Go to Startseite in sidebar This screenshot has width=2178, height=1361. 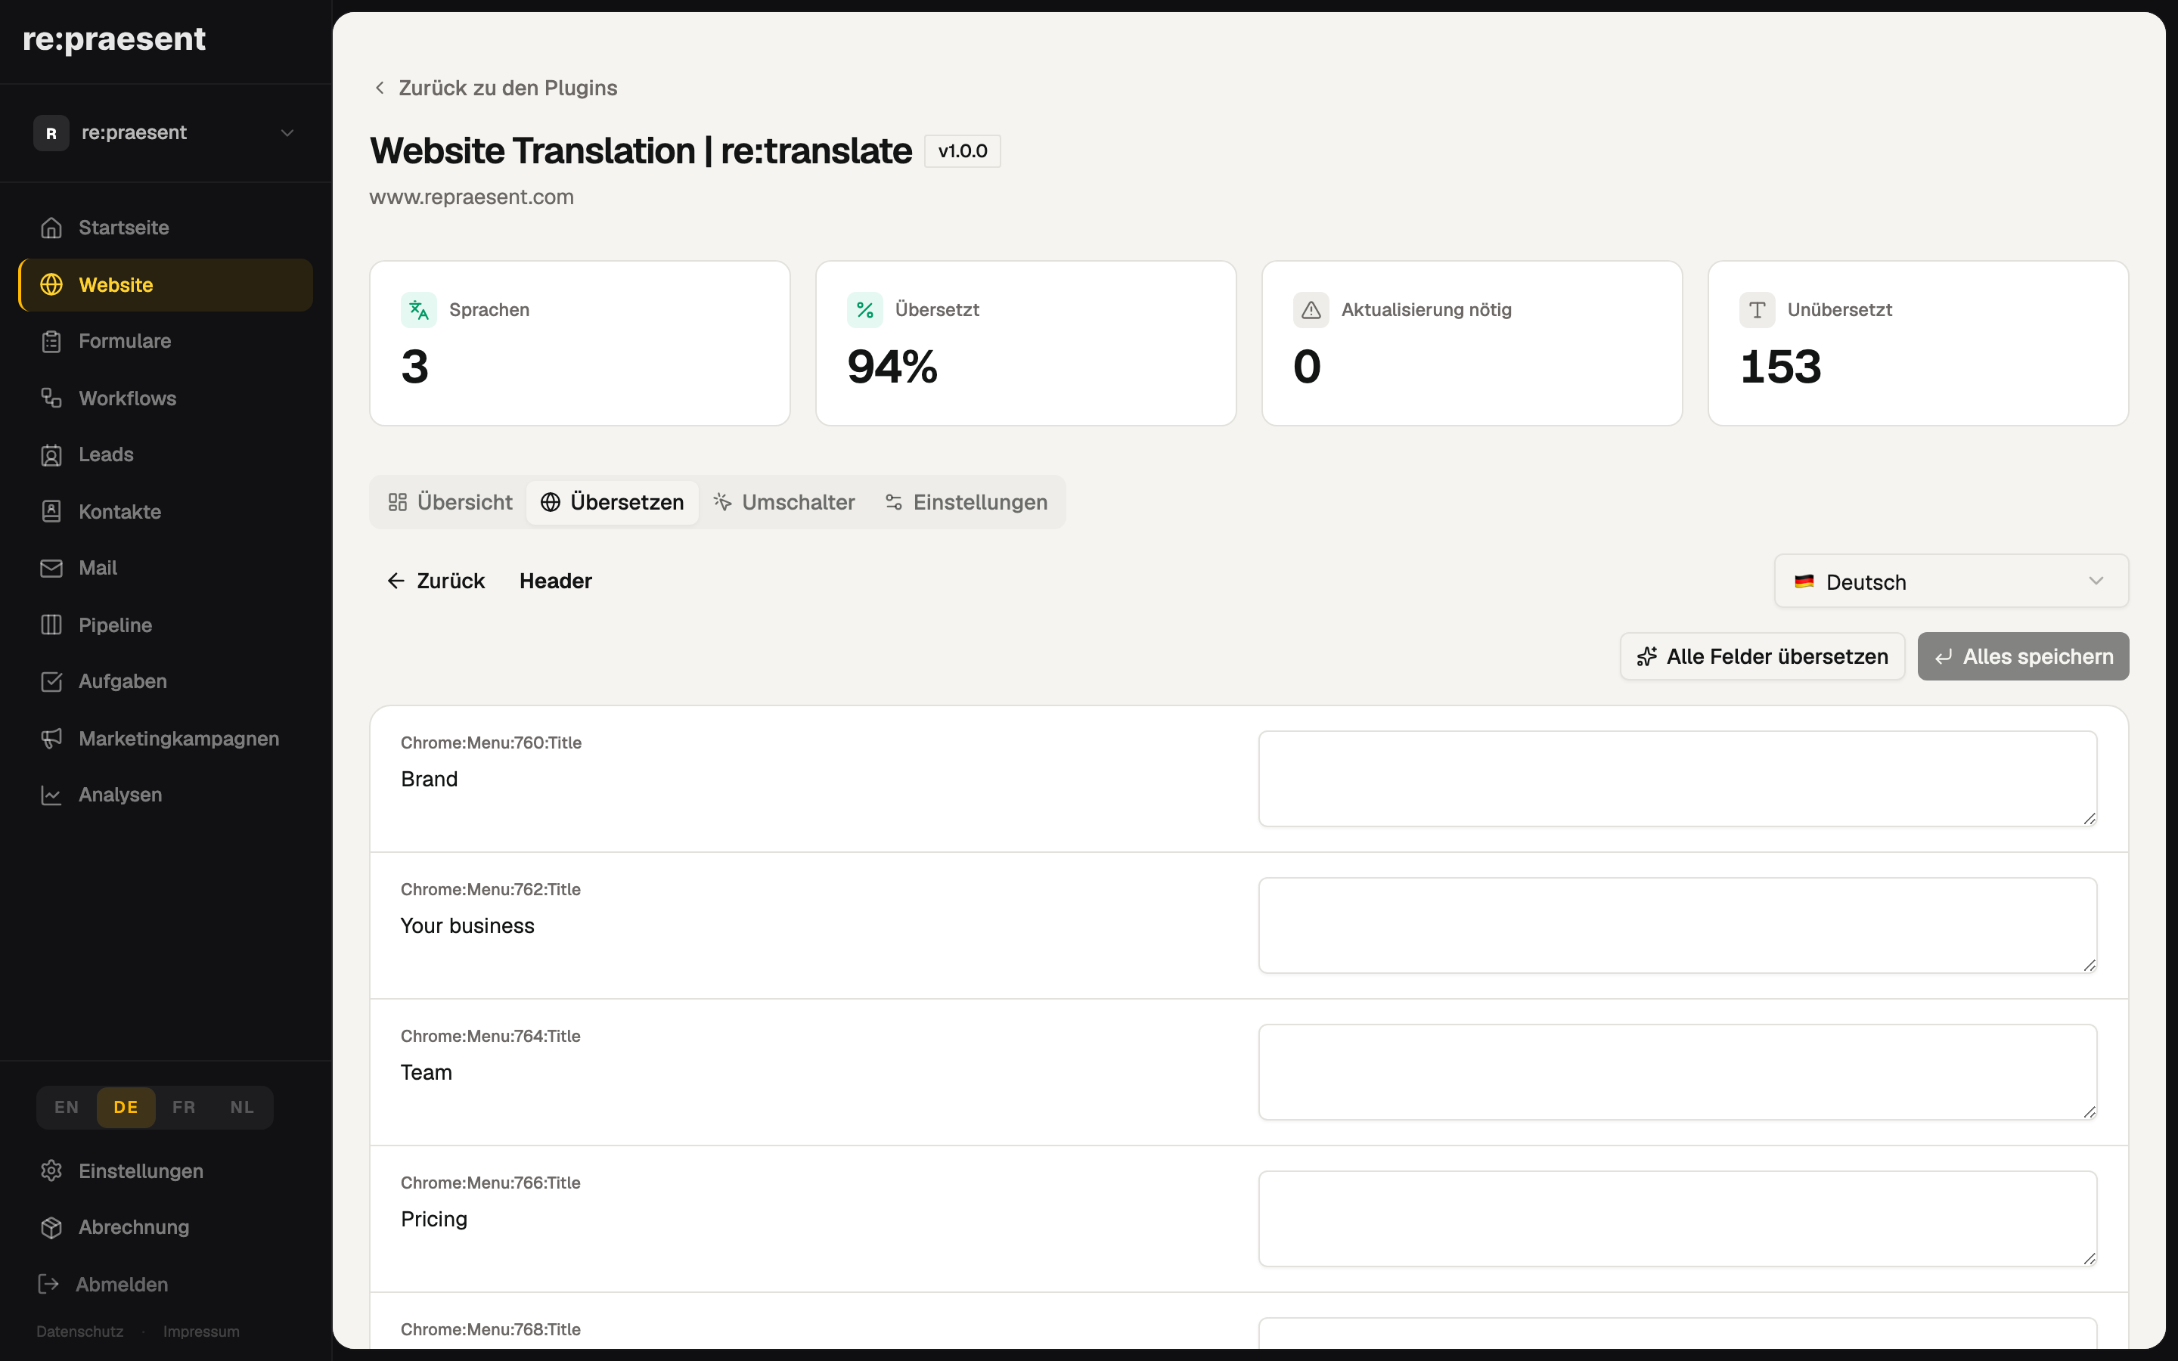pos(166,228)
